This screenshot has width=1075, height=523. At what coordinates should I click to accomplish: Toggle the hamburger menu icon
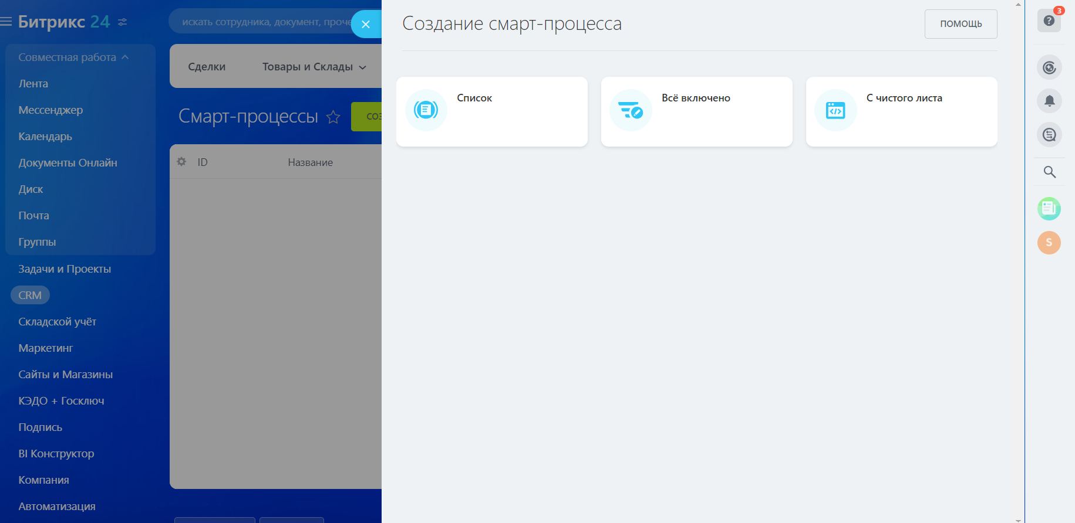click(x=6, y=22)
